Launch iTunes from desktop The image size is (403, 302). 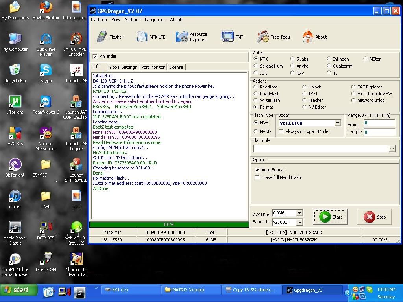(x=15, y=199)
